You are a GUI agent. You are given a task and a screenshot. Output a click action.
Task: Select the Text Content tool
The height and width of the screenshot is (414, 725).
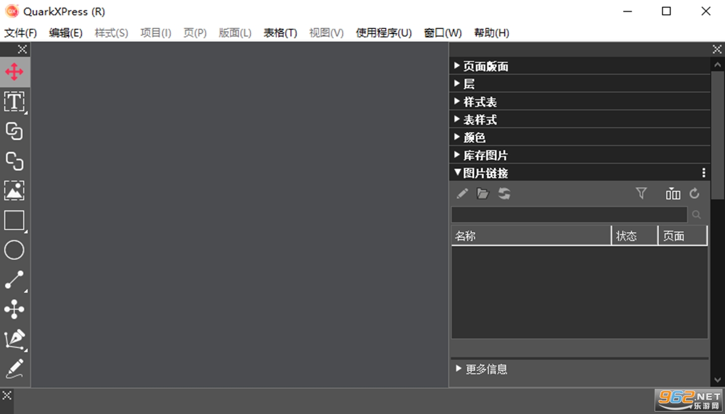click(x=14, y=101)
